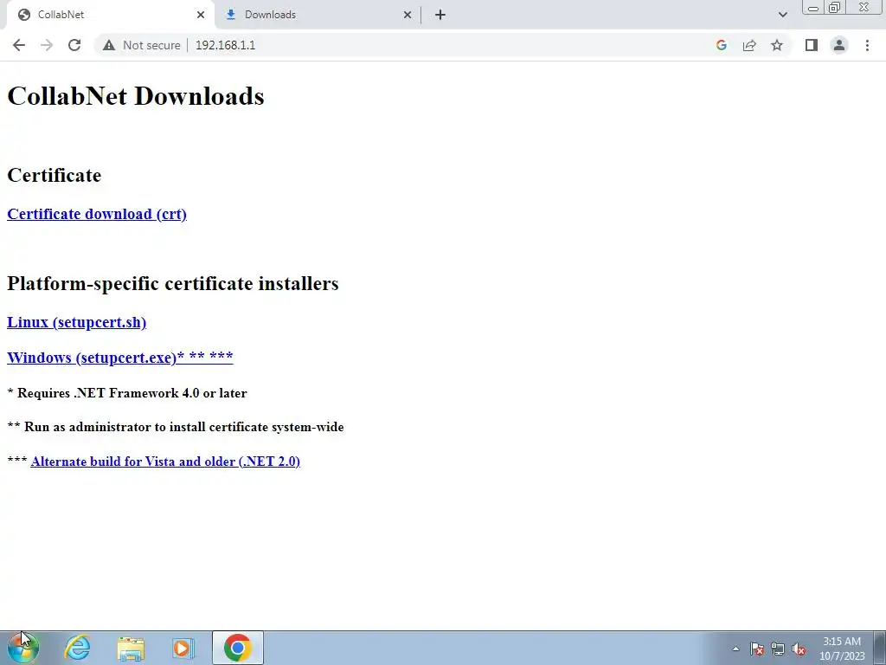Screen dimensions: 886x665
Task: Select the CollabNet tab
Action: [x=110, y=15]
